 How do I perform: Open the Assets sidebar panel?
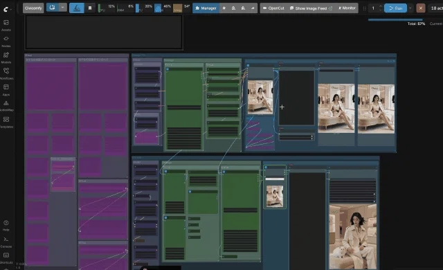click(x=6, y=25)
